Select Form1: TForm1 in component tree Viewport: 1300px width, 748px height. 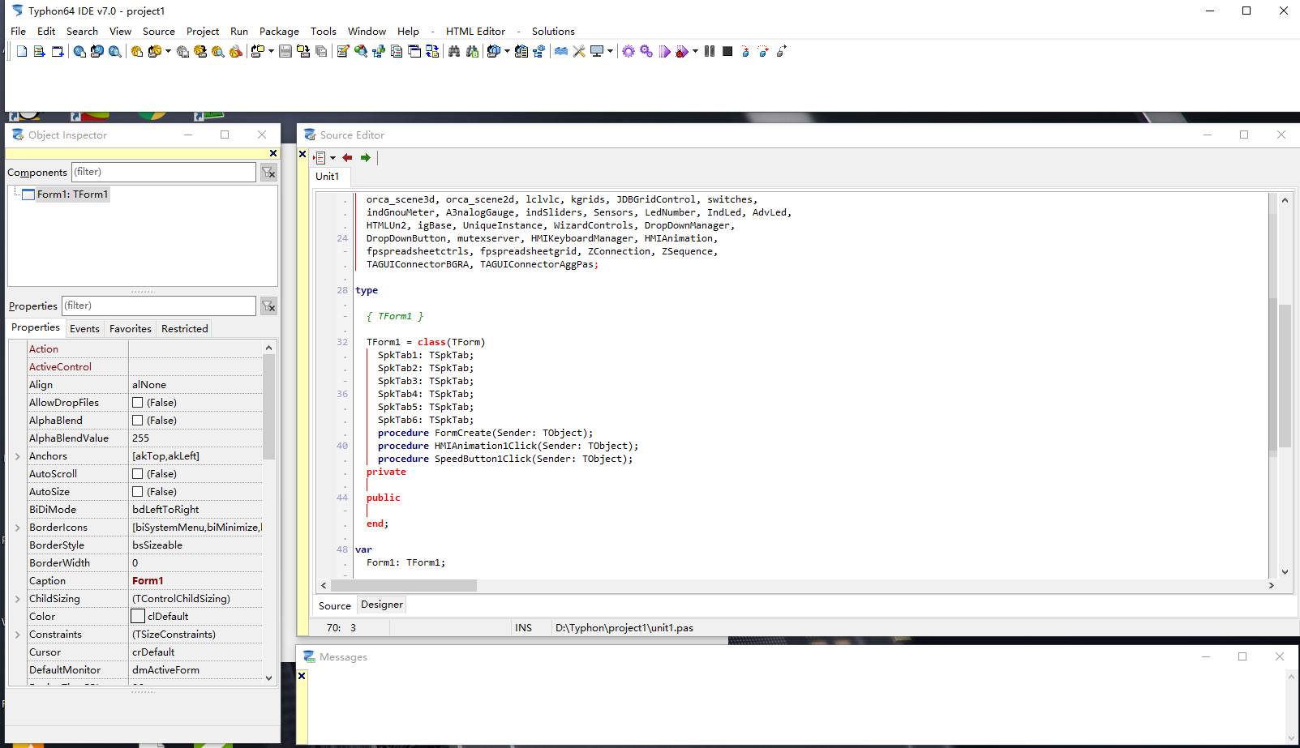(72, 194)
